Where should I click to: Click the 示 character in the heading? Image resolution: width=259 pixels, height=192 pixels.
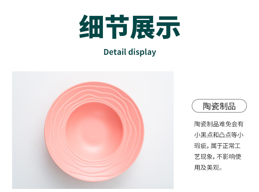(168, 27)
